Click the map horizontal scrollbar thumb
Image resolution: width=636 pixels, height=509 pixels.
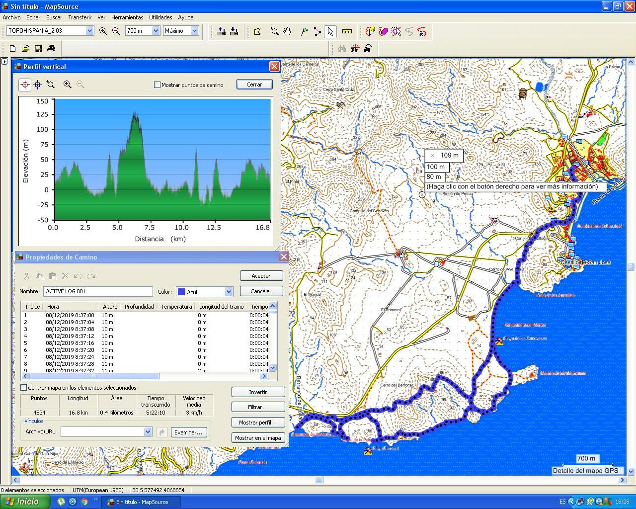coord(319,480)
